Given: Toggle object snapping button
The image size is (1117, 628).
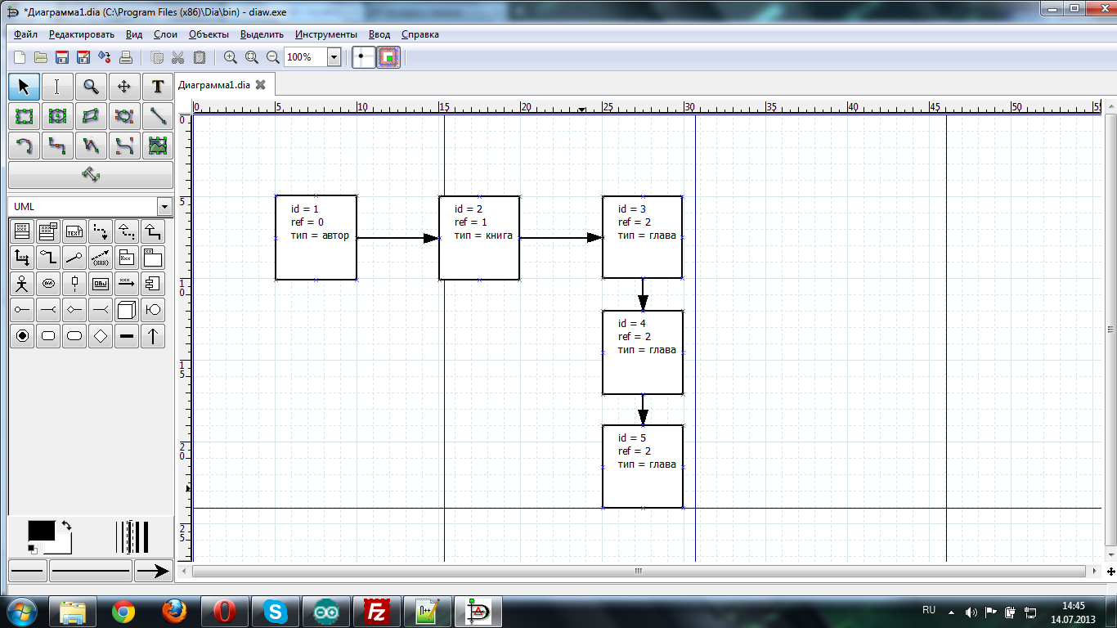Looking at the screenshot, I should (388, 57).
